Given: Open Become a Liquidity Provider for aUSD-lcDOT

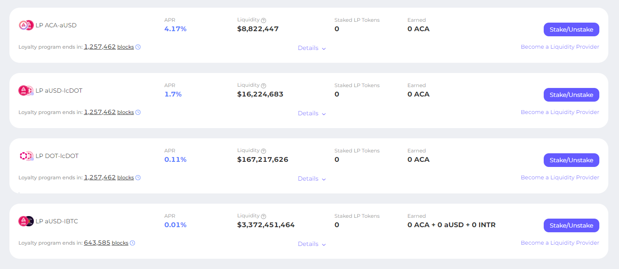Looking at the screenshot, I should (x=560, y=112).
